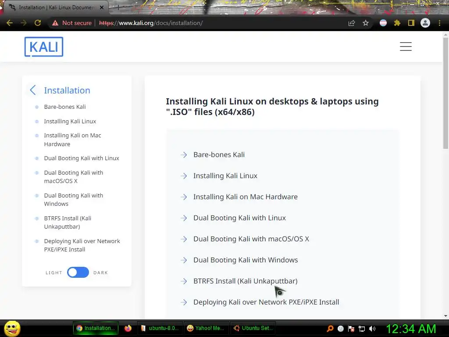Switch to the Yahoo! Messenger taskbar window
The height and width of the screenshot is (337, 449).
206,328
